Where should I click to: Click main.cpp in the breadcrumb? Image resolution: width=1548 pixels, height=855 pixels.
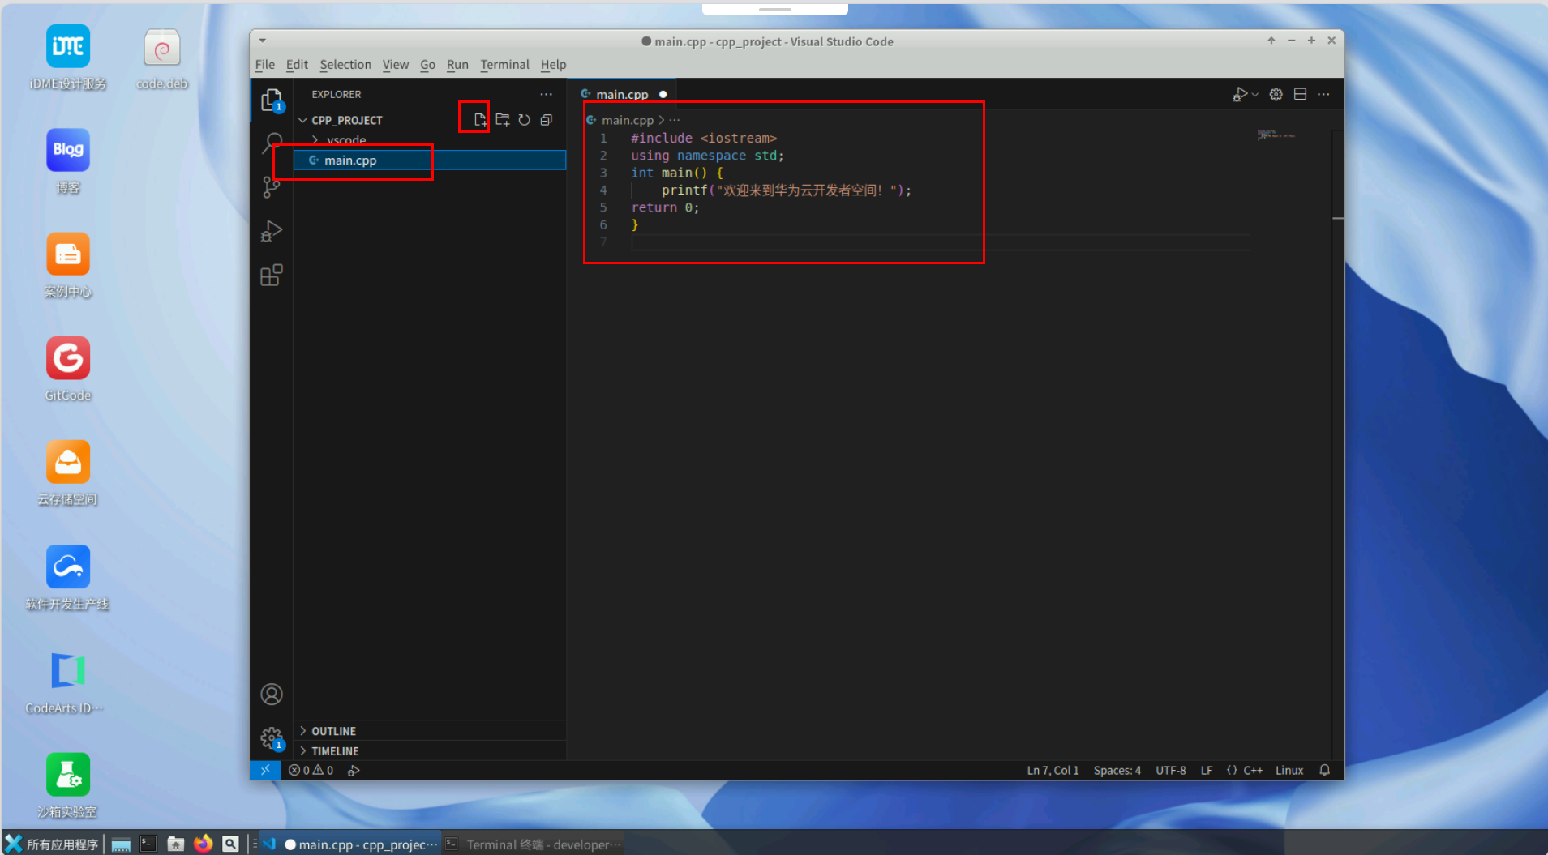(627, 120)
